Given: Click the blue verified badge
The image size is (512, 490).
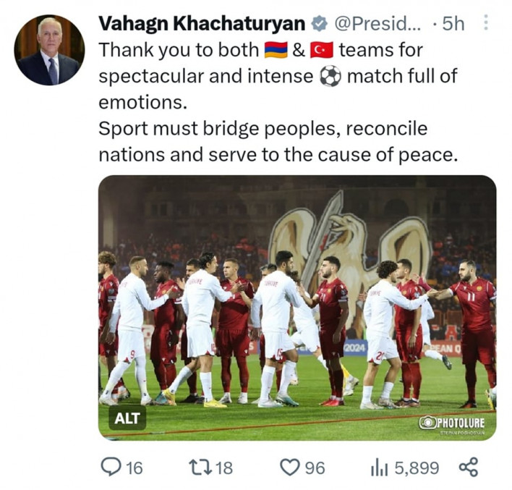Looking at the screenshot, I should 318,24.
